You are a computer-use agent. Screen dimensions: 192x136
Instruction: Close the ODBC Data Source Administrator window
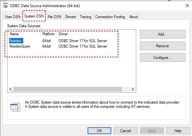187,6
